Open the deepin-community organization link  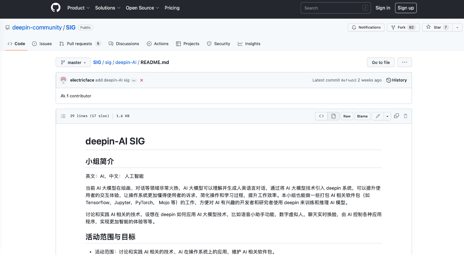(x=37, y=27)
